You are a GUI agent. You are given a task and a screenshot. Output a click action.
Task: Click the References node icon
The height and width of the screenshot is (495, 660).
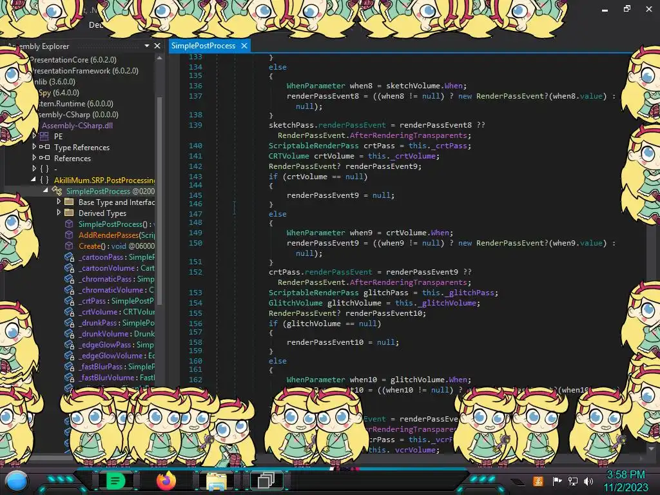tap(44, 158)
